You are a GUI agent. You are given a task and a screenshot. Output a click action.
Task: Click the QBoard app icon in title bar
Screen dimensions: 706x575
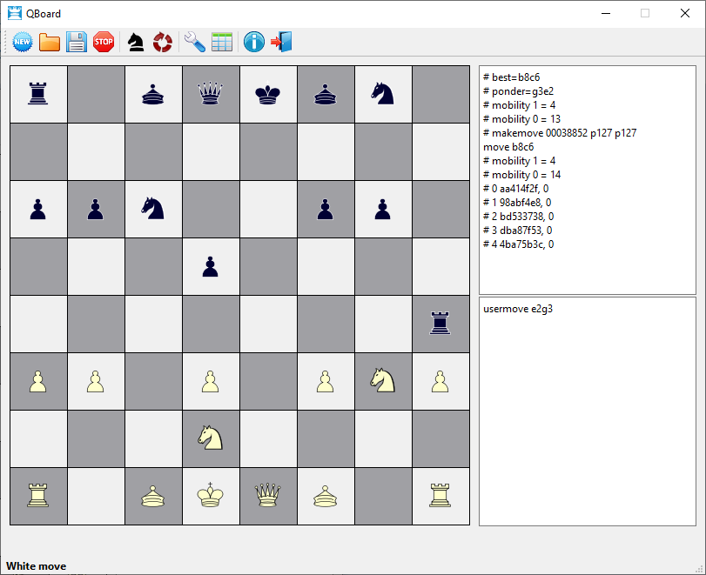click(x=15, y=14)
